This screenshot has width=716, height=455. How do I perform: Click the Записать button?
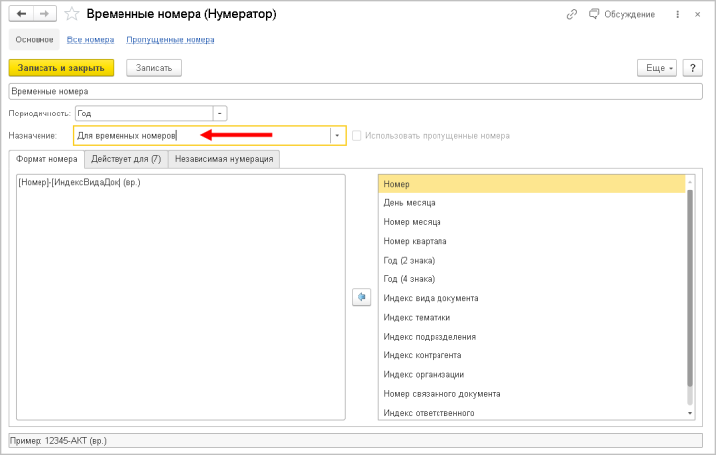pos(154,68)
